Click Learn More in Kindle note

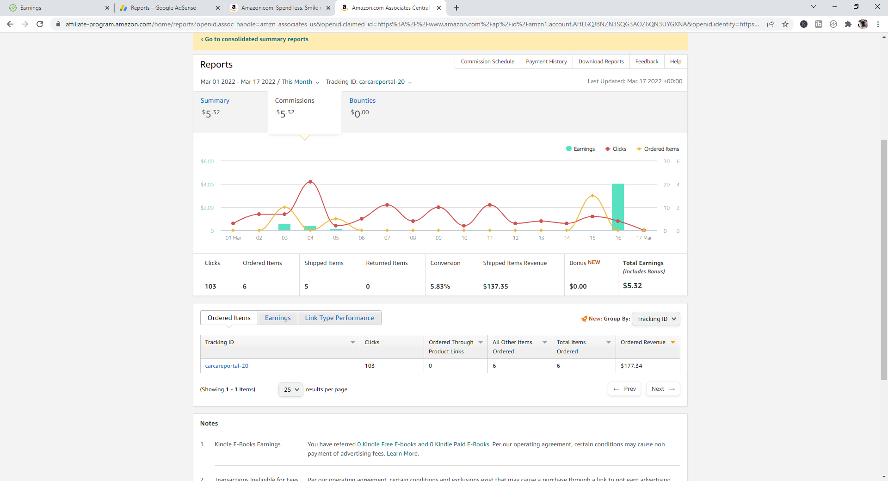402,454
